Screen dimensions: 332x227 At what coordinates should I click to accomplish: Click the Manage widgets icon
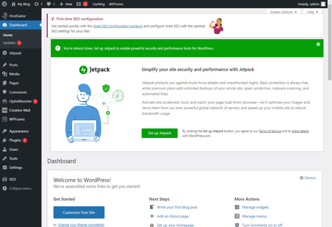click(237, 207)
